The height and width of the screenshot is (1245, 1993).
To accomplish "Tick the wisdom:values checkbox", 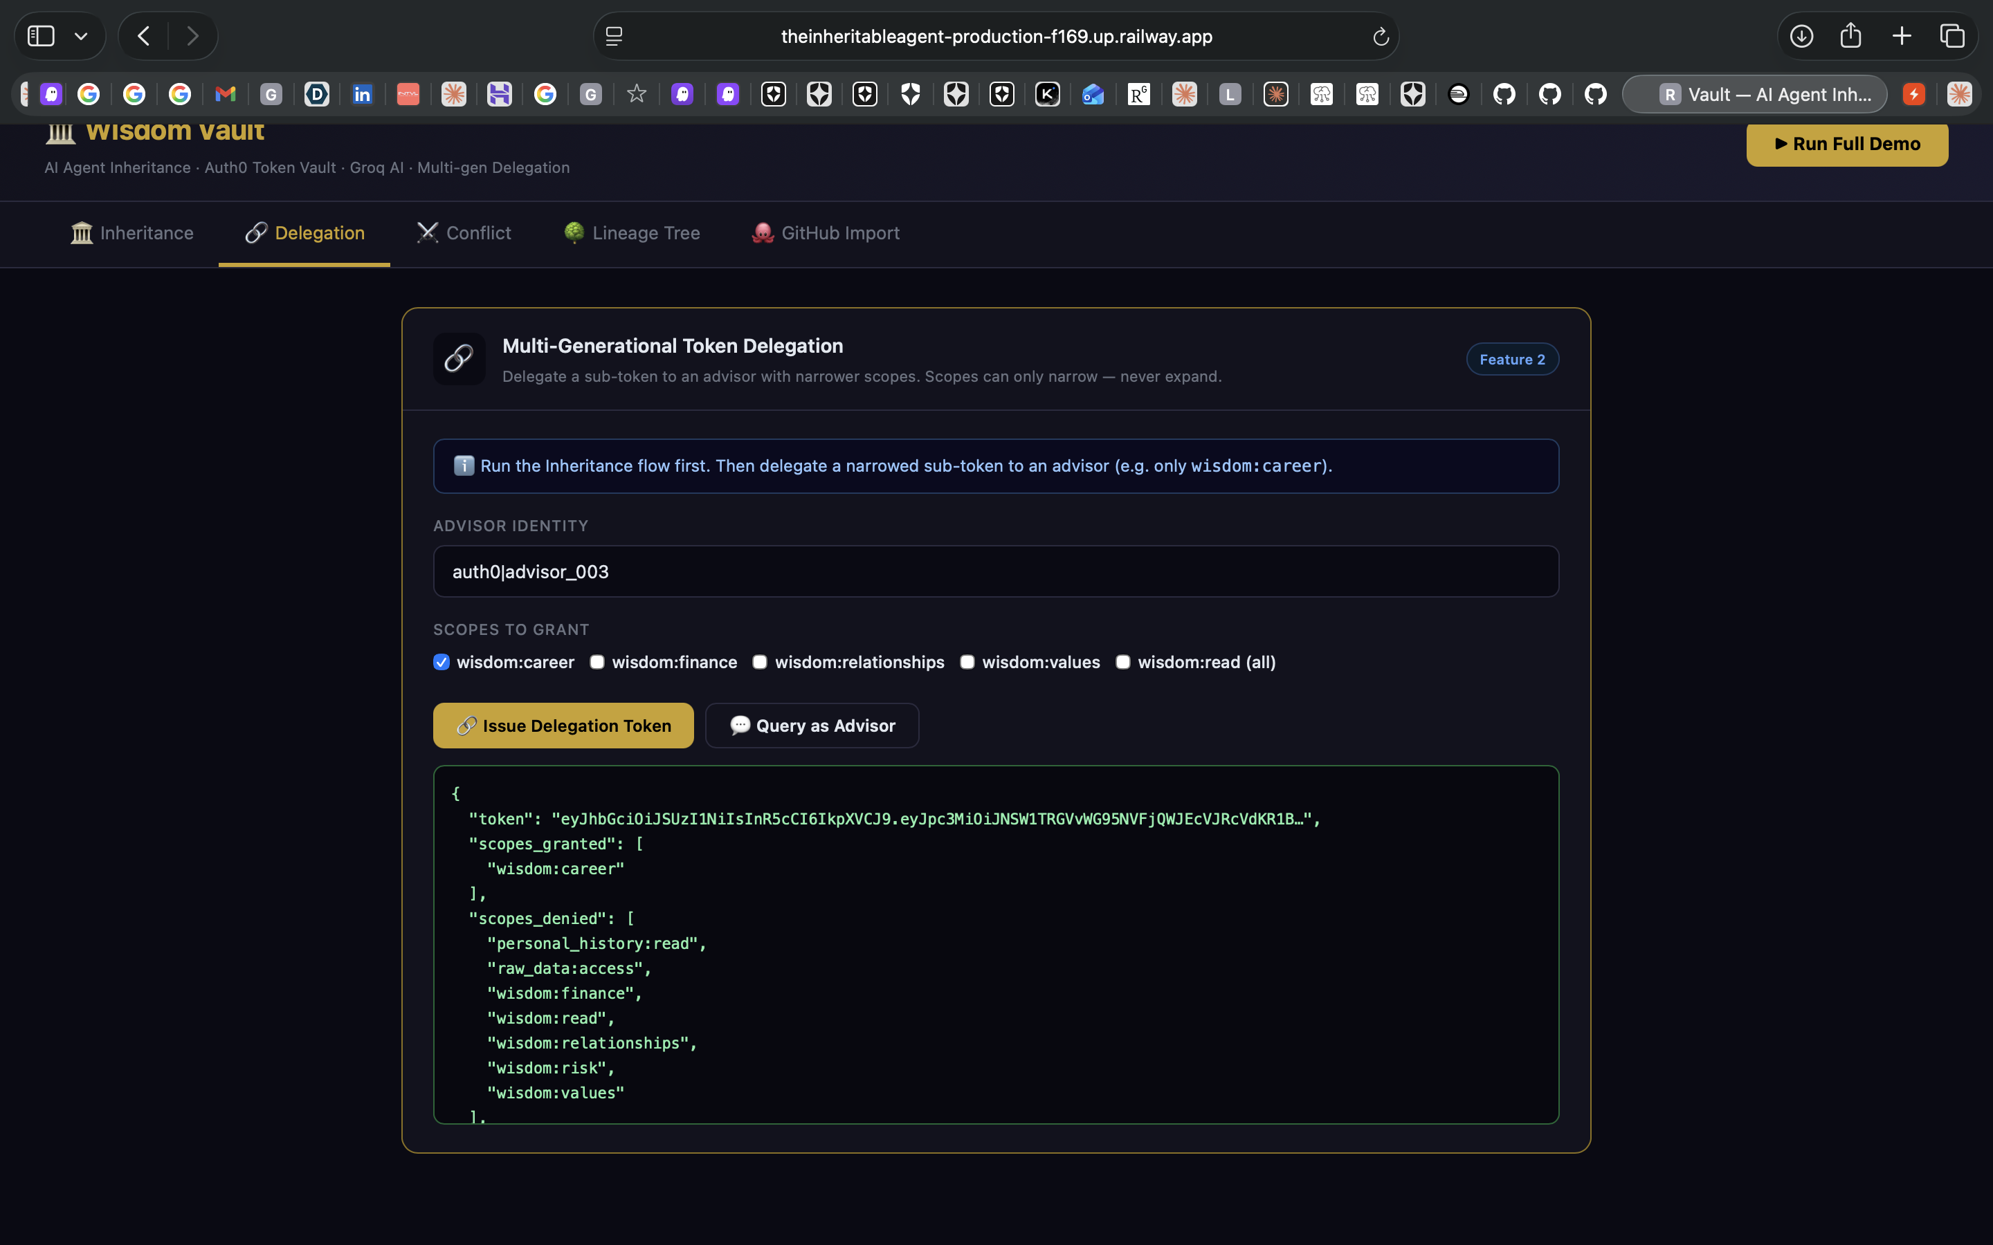I will [967, 662].
